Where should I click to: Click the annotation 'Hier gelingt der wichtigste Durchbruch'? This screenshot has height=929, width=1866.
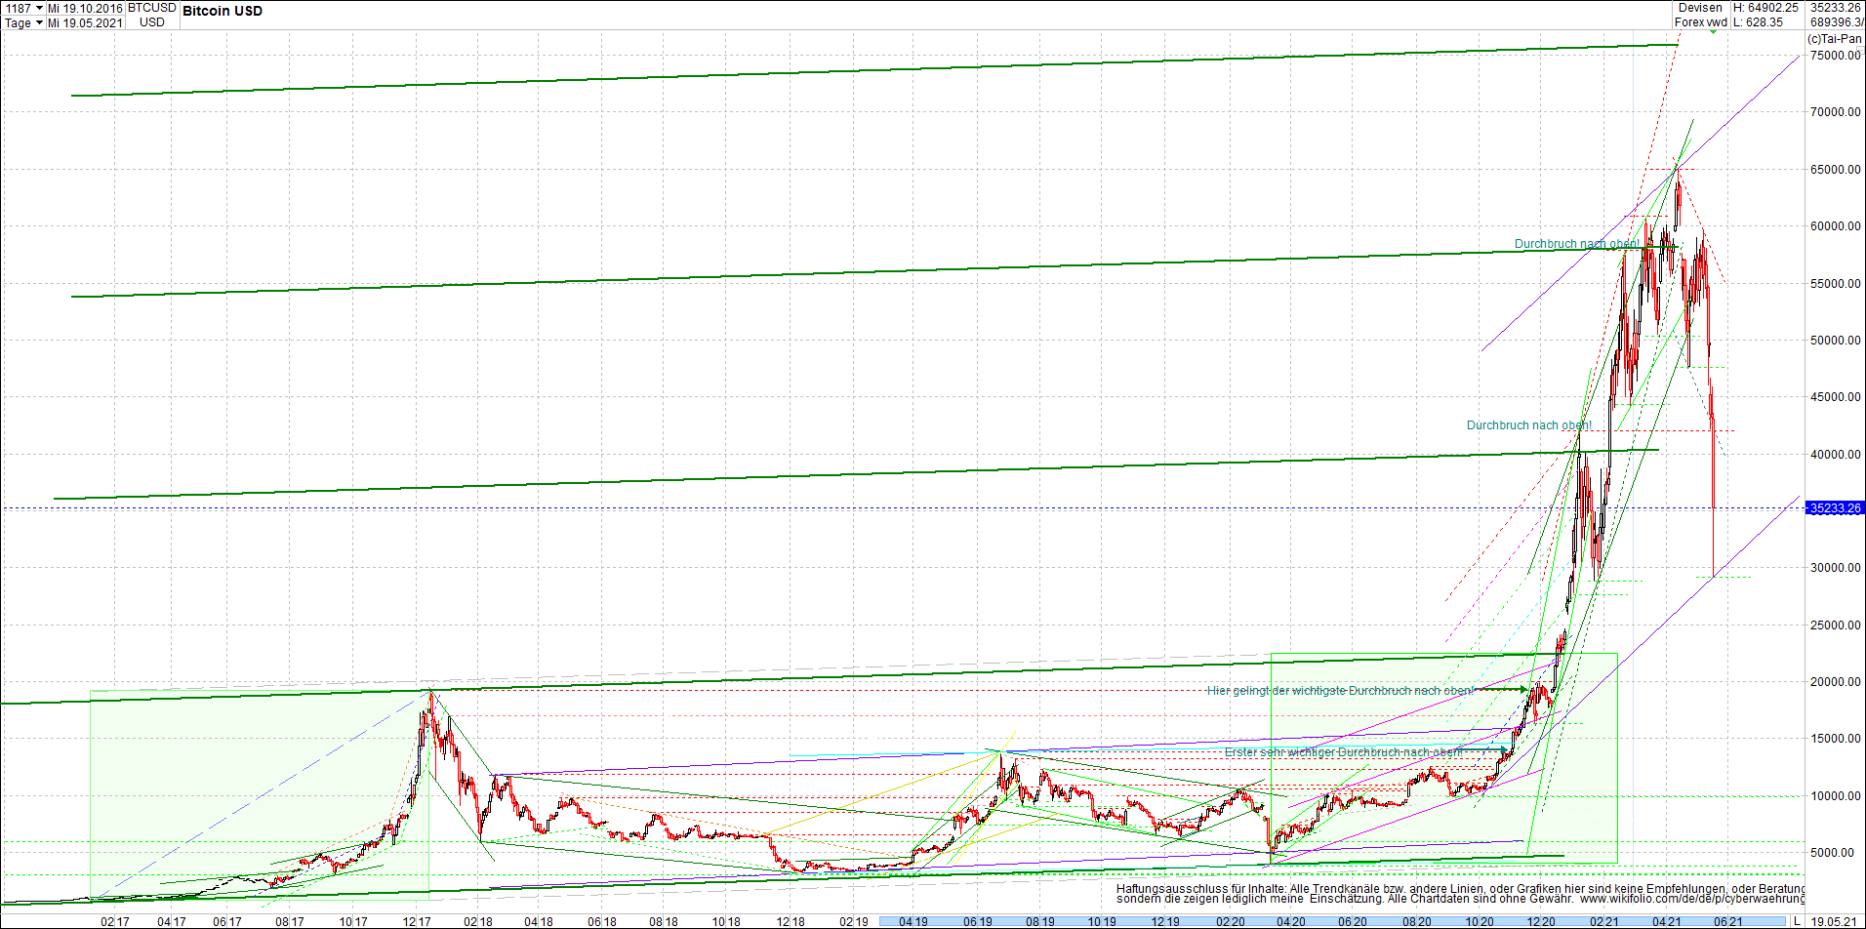1340,691
